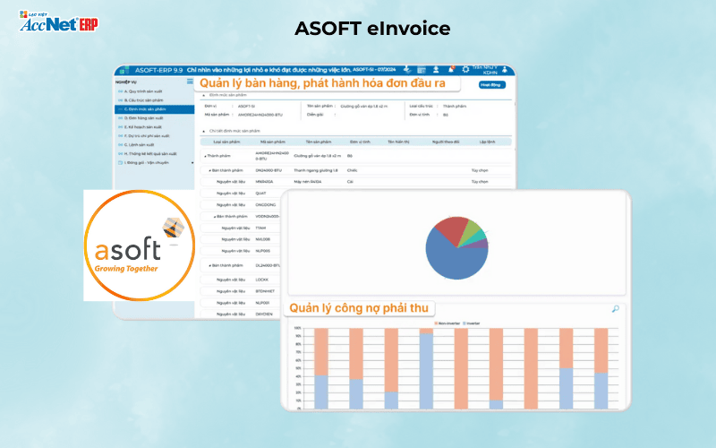The width and height of the screenshot is (716, 448).
Task: Click the Quản lý công nợ phải thu label
Action: pyautogui.click(x=359, y=308)
